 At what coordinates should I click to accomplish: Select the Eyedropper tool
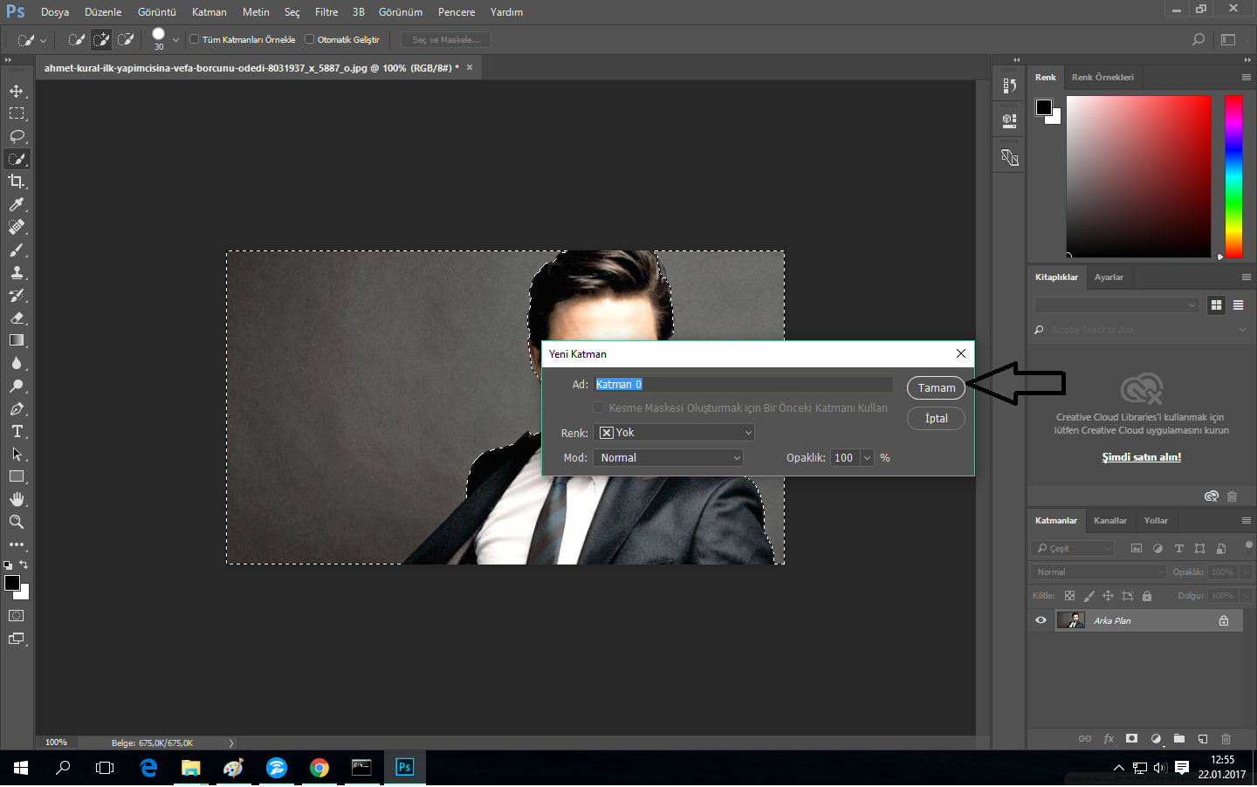pos(17,204)
